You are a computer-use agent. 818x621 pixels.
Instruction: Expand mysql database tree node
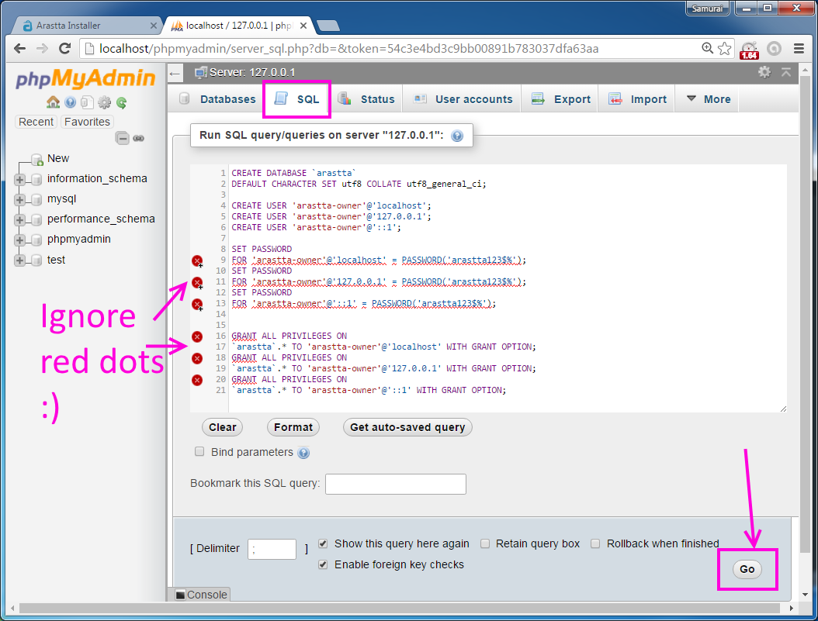point(20,200)
